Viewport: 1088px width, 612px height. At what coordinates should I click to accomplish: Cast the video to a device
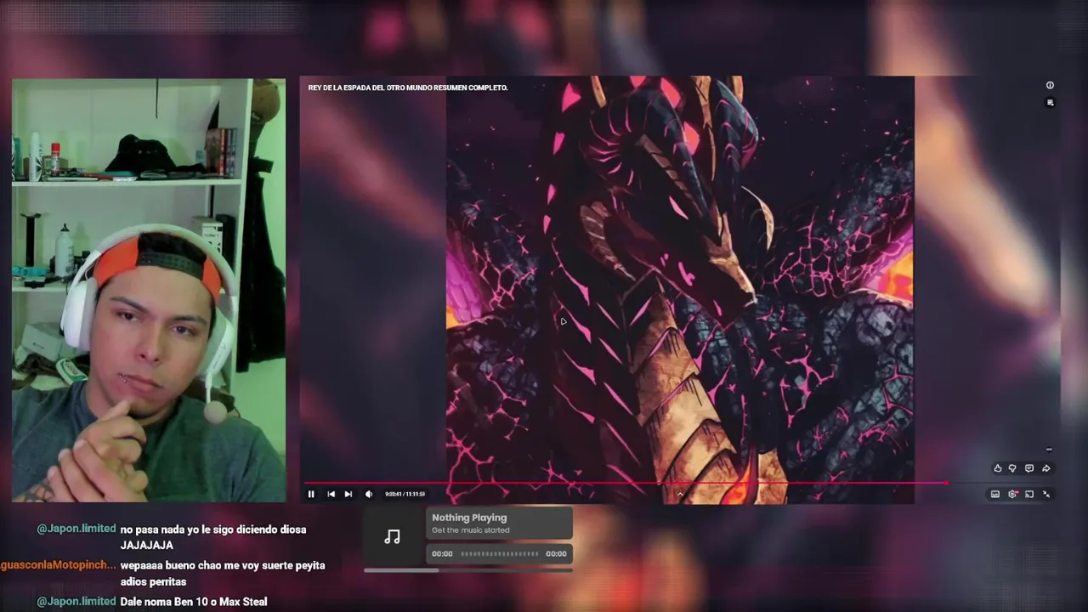coord(1029,494)
